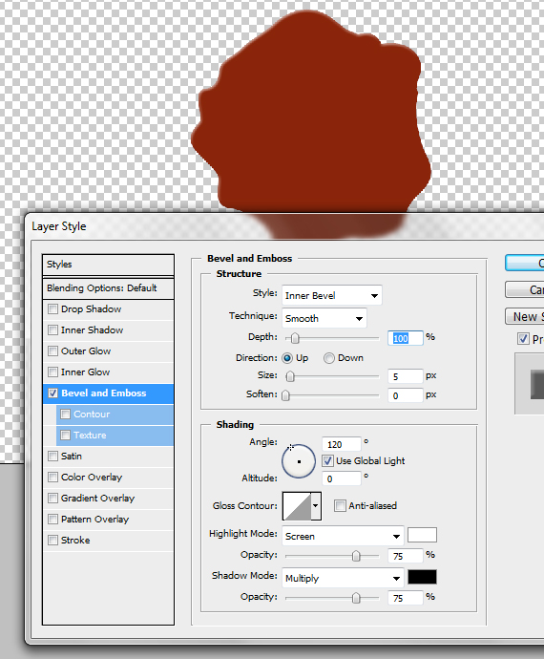The width and height of the screenshot is (544, 659).
Task: Open the Gradient Overlay settings row
Action: [108, 499]
